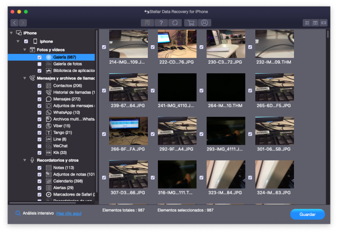Uncheck the Contactos (206) checkbox

coord(40,86)
